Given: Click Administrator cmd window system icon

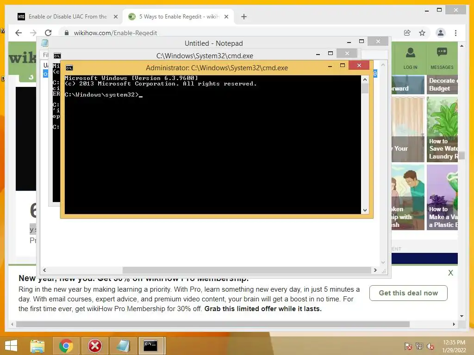Looking at the screenshot, I should pyautogui.click(x=69, y=68).
